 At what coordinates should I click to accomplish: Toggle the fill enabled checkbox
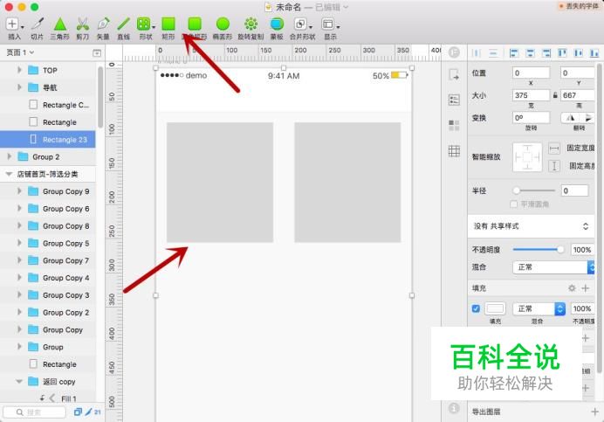476,308
